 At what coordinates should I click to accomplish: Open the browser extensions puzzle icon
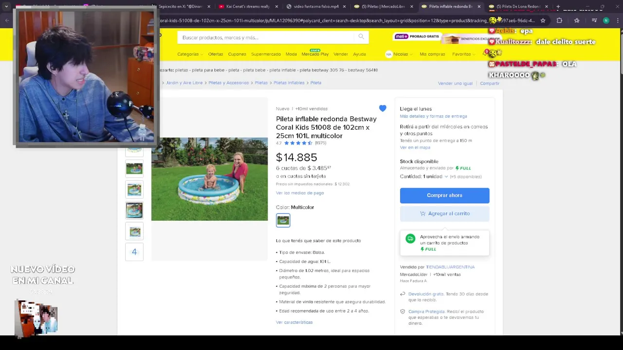559,20
